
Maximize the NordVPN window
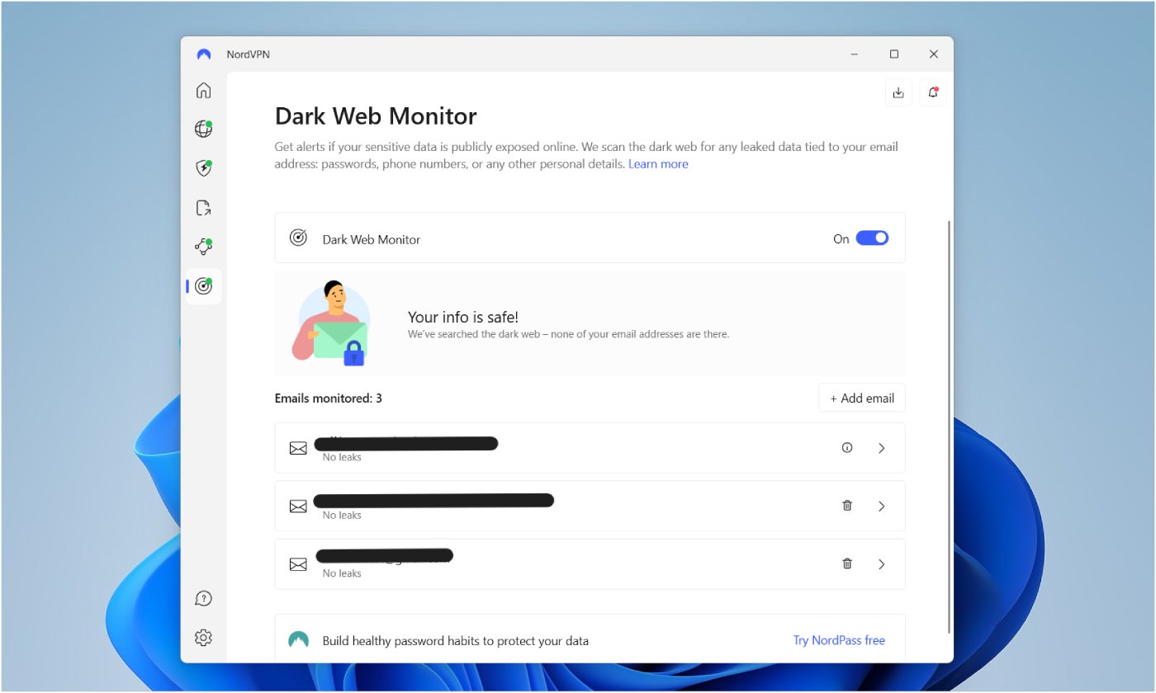click(893, 54)
